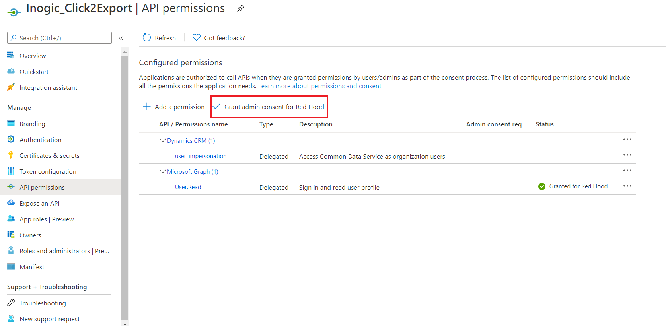666x326 pixels.
Task: Click the Type column header
Action: coord(266,124)
